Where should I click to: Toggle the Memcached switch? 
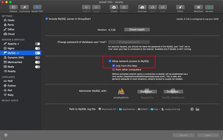coord(38,62)
